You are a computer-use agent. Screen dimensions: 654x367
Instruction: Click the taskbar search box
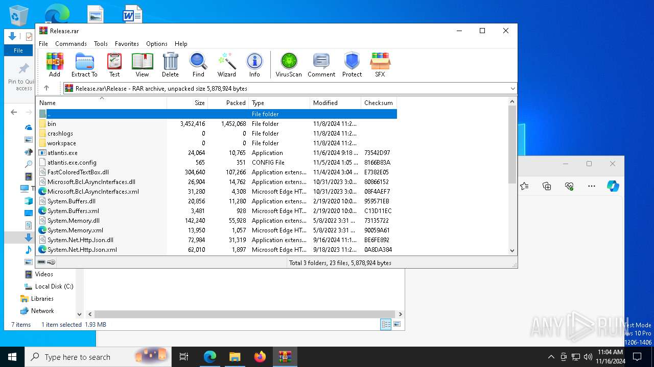coord(98,357)
